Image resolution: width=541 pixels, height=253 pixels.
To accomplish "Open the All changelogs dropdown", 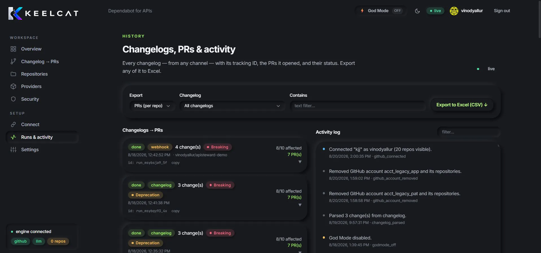I will [232, 106].
